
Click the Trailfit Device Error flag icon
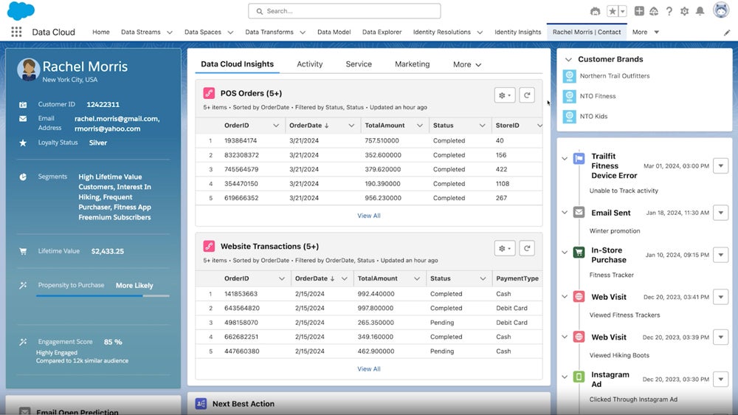[579, 159]
